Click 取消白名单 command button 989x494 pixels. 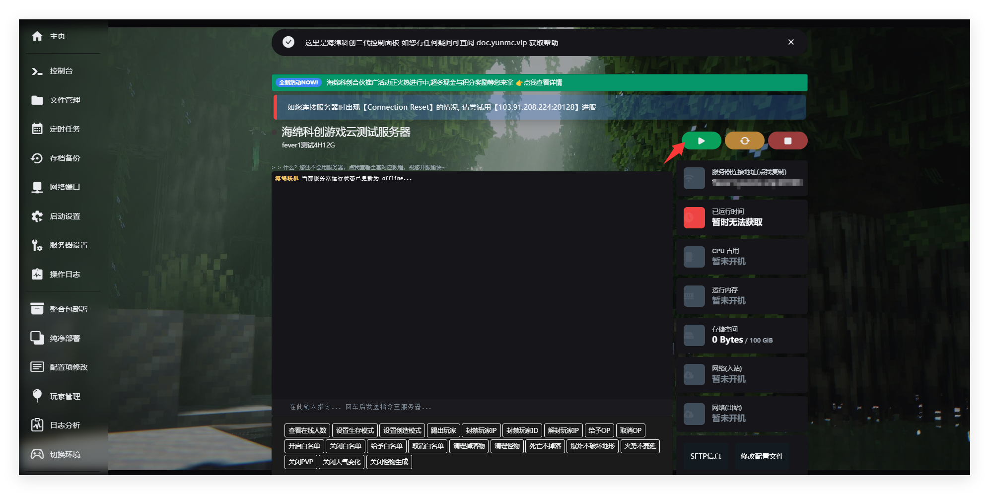tap(427, 446)
